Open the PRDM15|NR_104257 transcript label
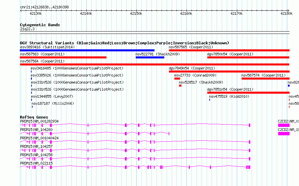Image resolution: width=299 pixels, height=186 pixels. [36, 146]
